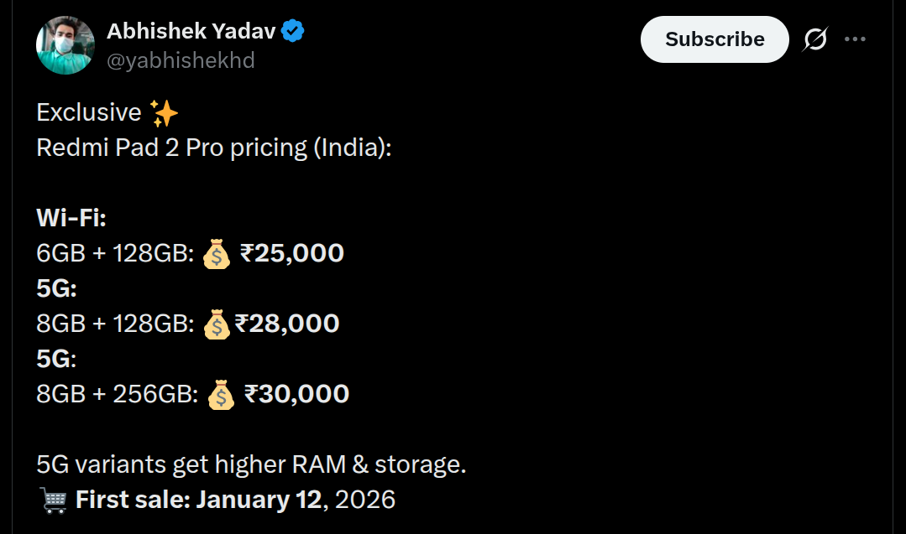Open the profile avatar of Abhishek Yadav
This screenshot has height=534, width=906.
coord(65,44)
